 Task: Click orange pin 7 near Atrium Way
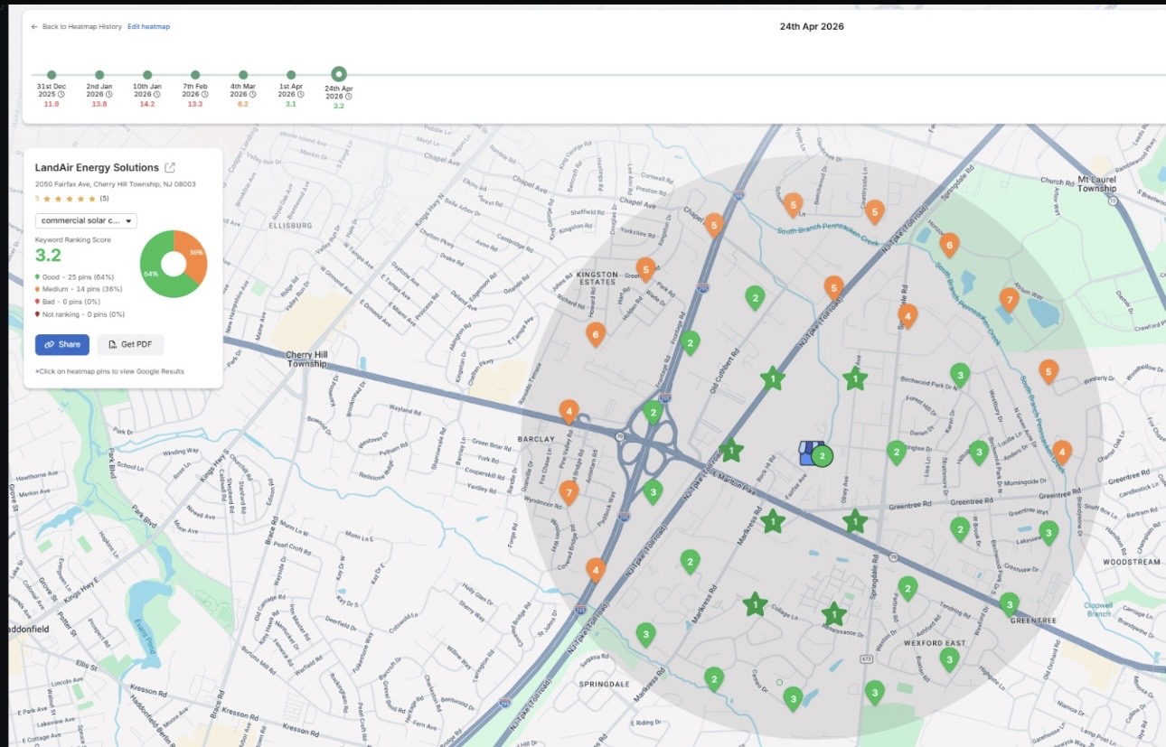(1010, 300)
